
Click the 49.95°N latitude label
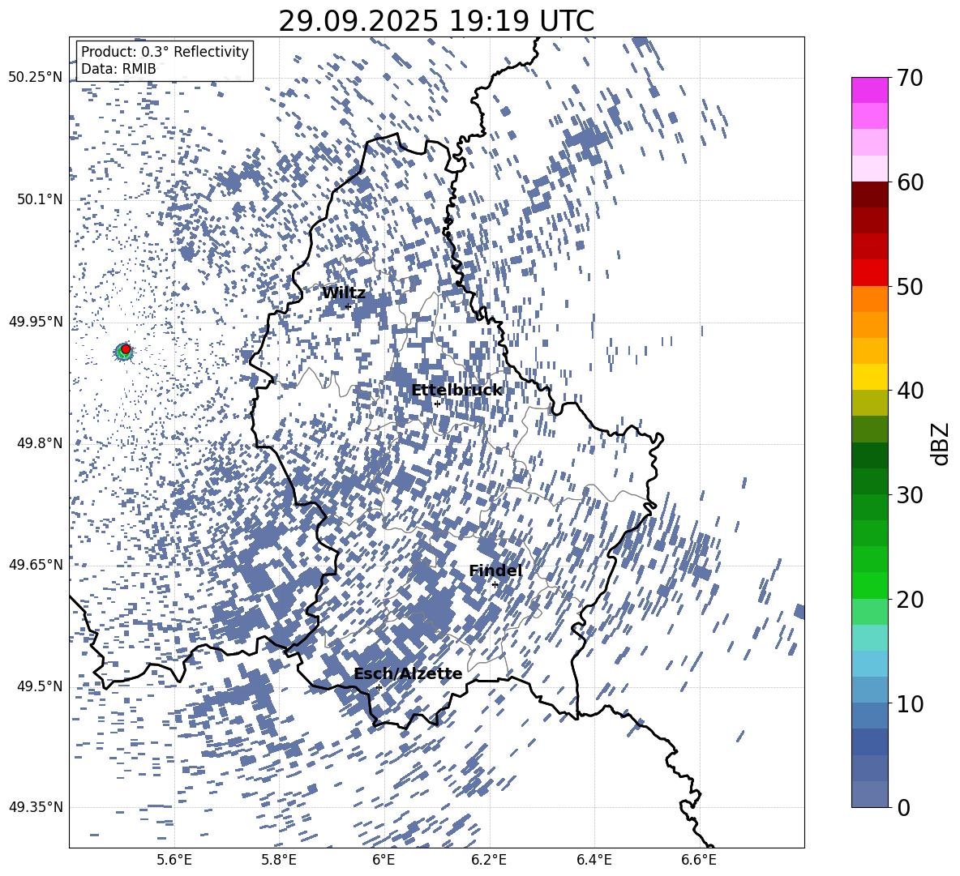(x=36, y=321)
